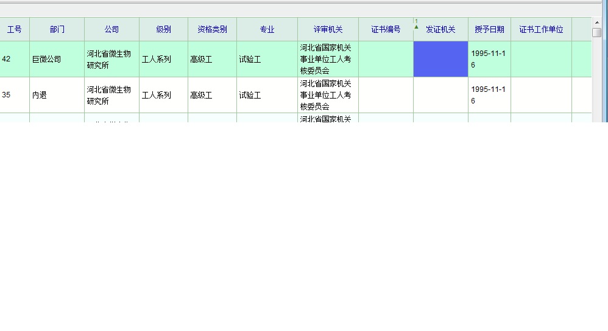Sort by 资格类别 column header

[212, 29]
